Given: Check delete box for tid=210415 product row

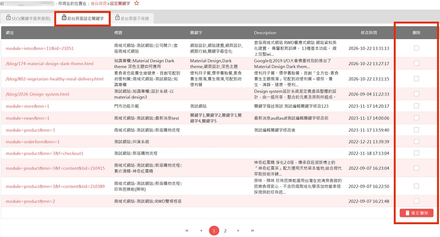Looking at the screenshot, I should coord(416,168).
